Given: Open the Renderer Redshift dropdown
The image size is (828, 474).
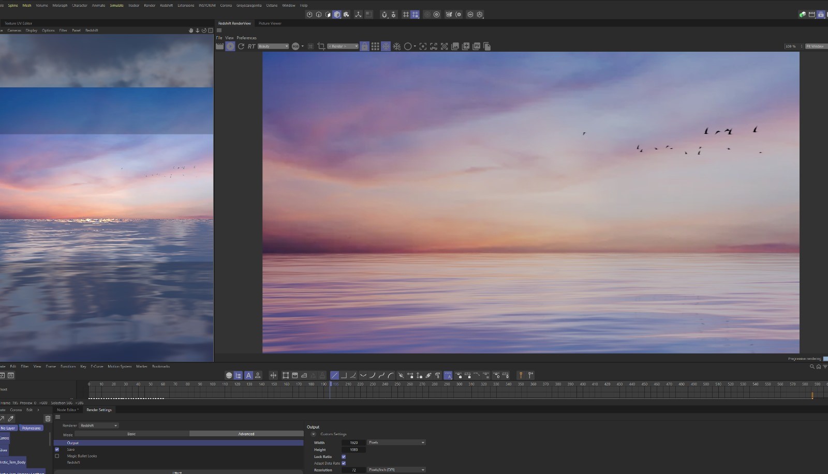Looking at the screenshot, I should [x=99, y=425].
